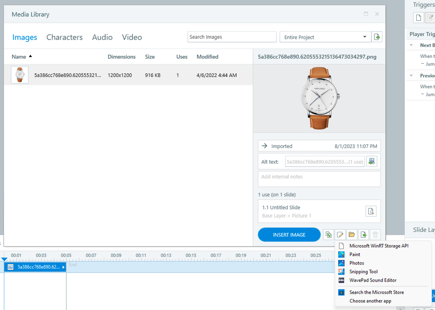This screenshot has width=435, height=310.
Task: Click the open folder icon
Action: (352, 235)
